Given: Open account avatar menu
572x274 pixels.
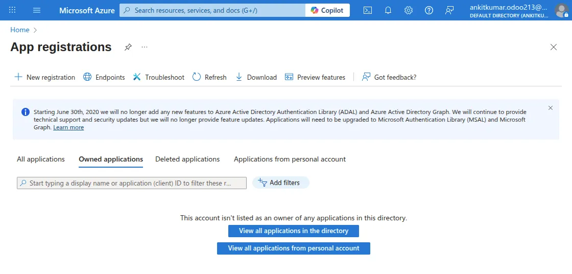Looking at the screenshot, I should (x=561, y=10).
